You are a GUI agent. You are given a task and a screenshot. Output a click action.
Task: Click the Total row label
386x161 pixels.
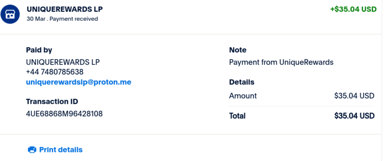pyautogui.click(x=237, y=116)
